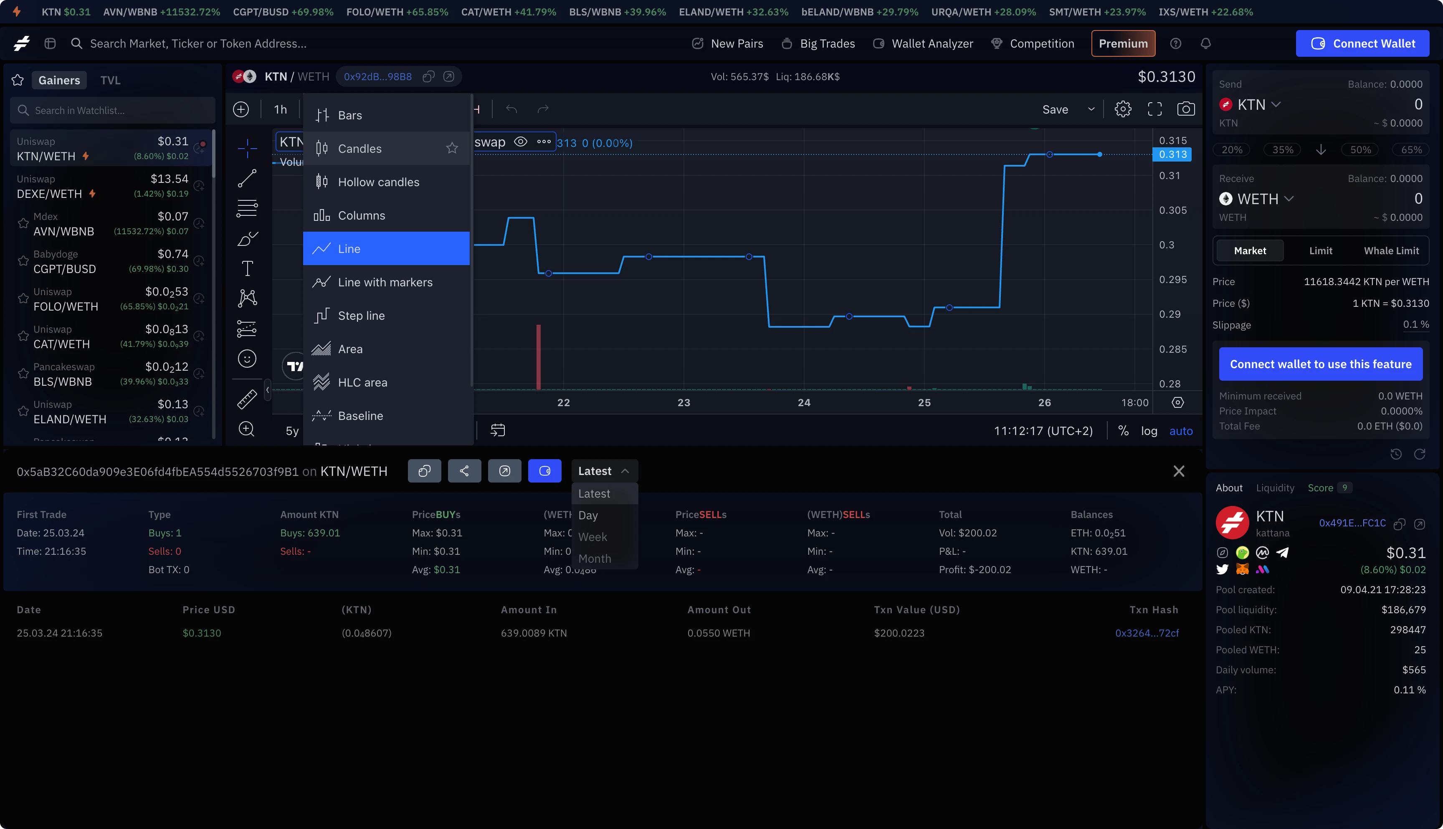The image size is (1443, 829).
Task: Select the ruler measure tool
Action: [x=247, y=399]
